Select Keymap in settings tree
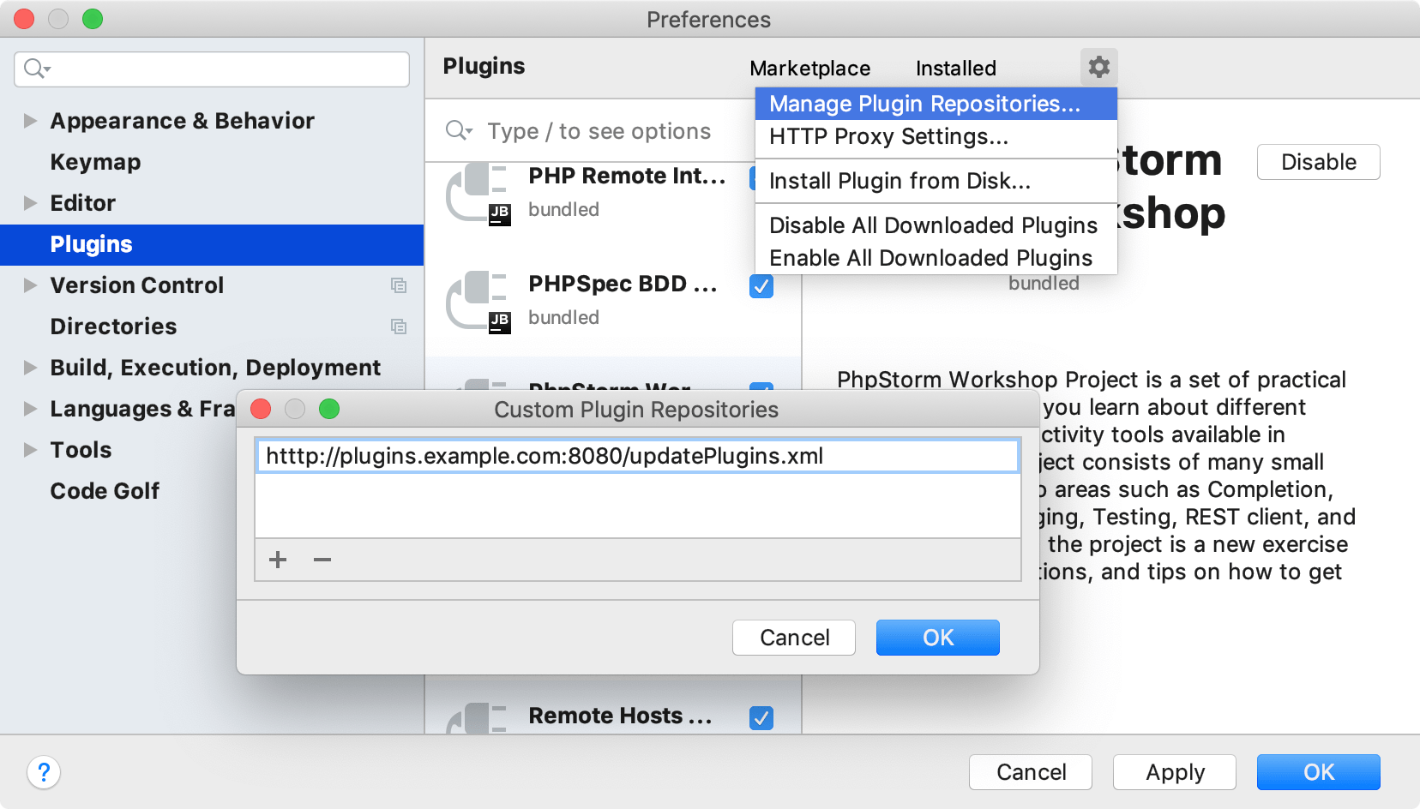Screen dimensions: 1420x809 click(95, 162)
